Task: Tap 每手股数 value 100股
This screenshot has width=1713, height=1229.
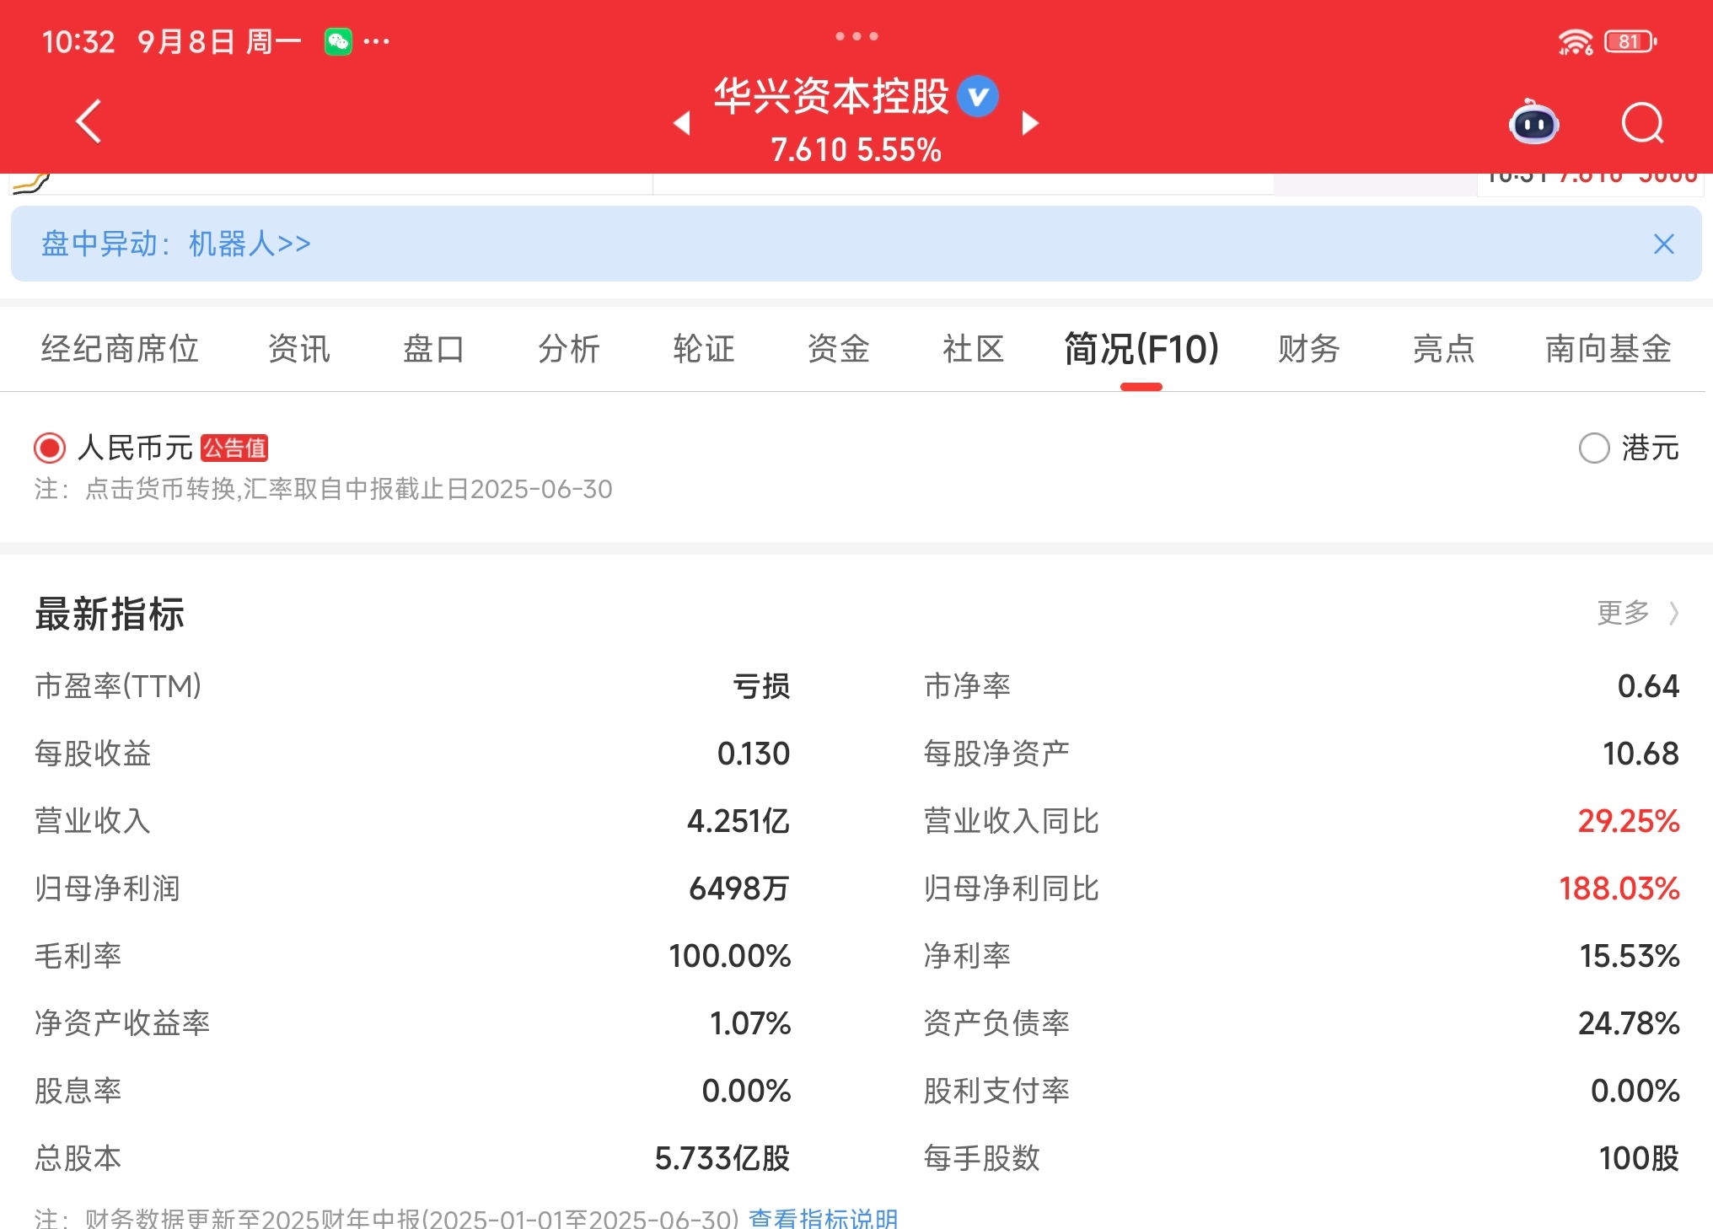Action: point(1639,1158)
